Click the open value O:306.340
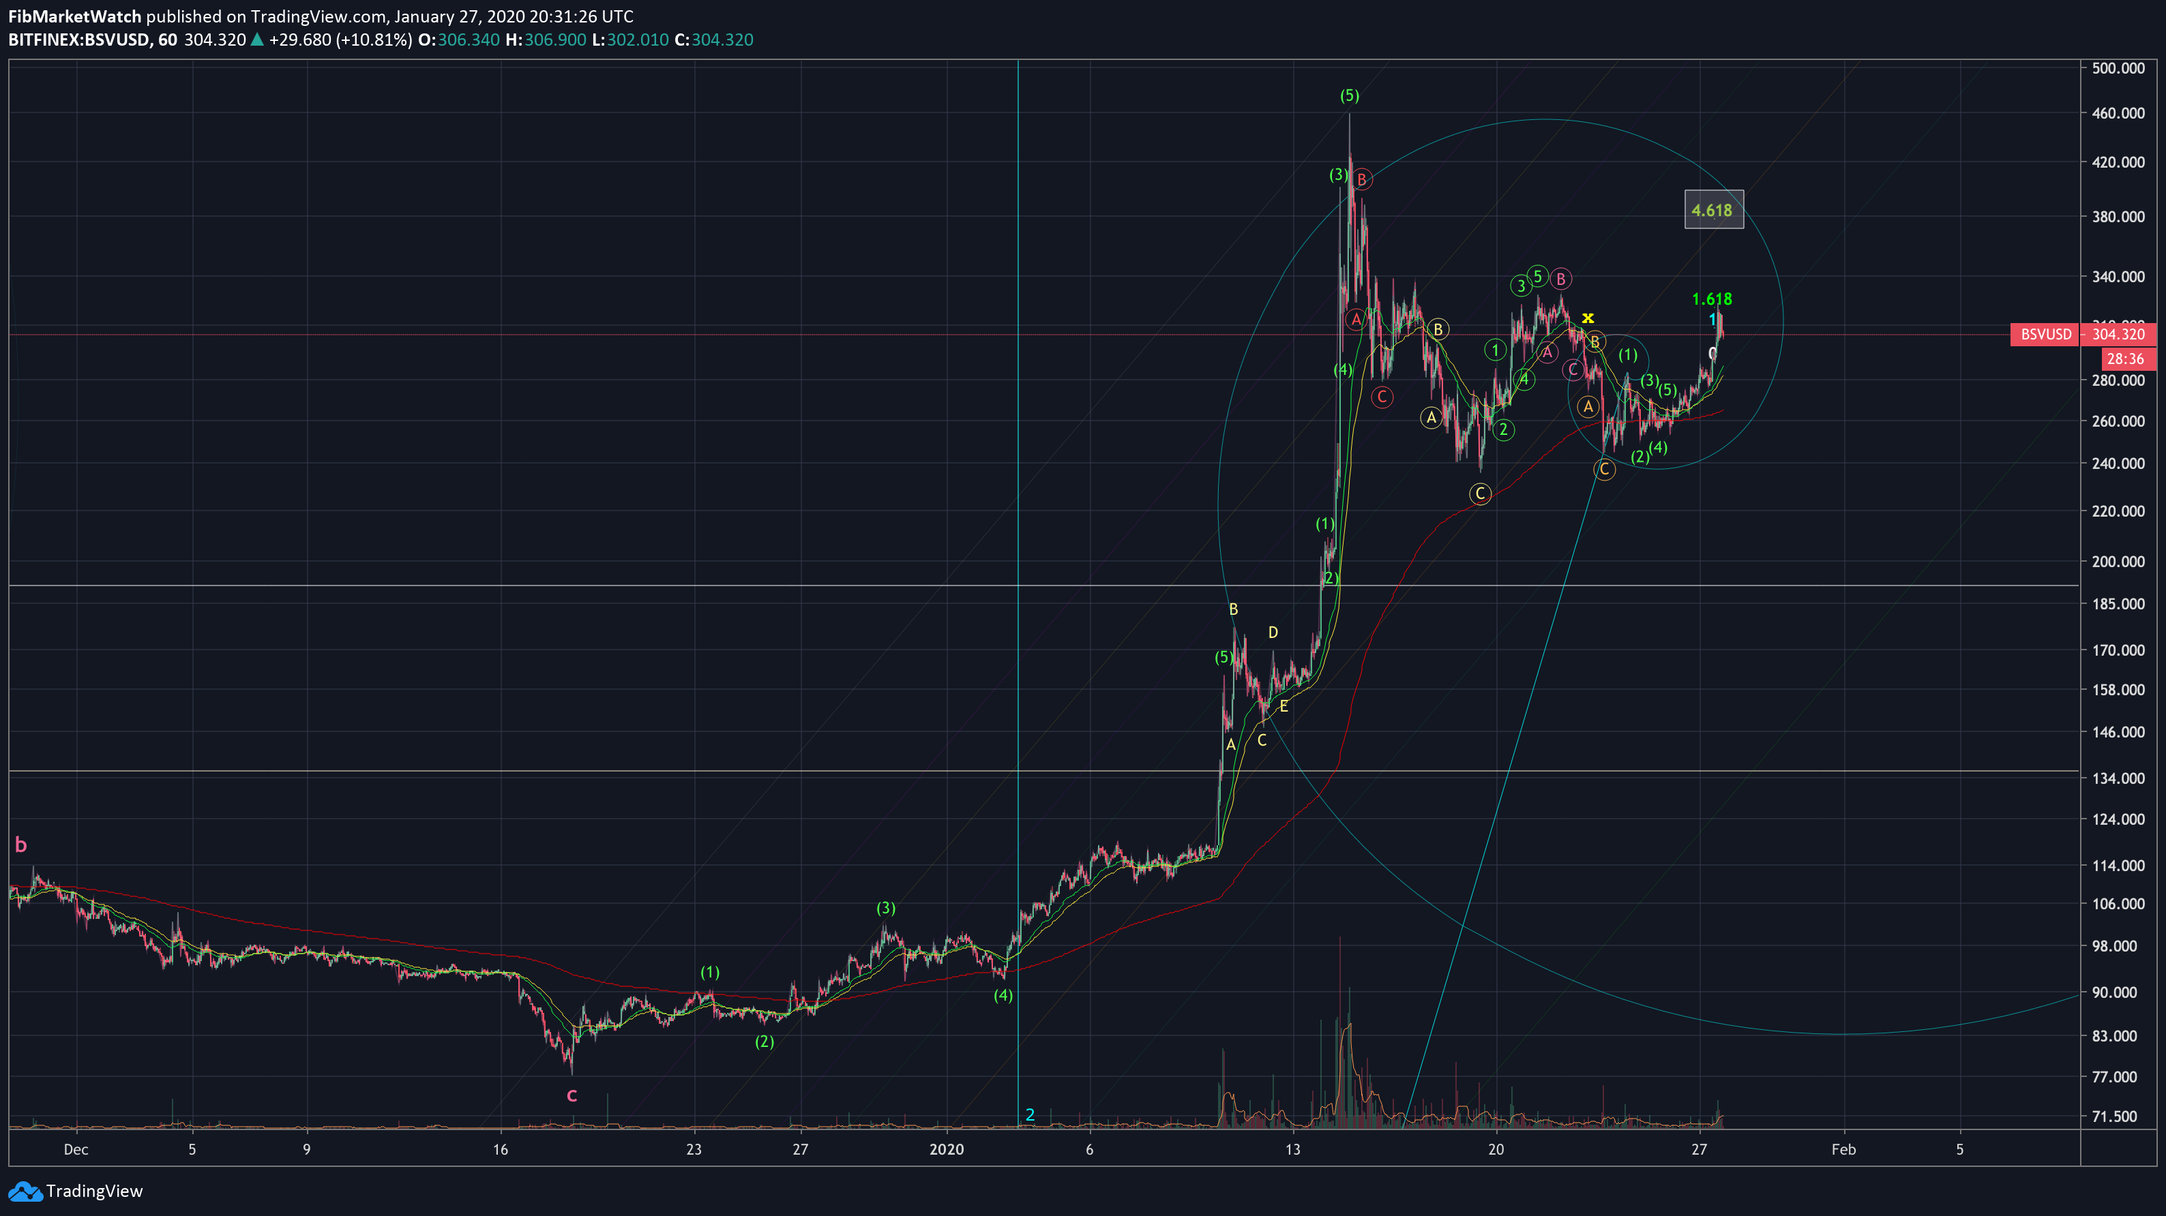2166x1216 pixels. [x=458, y=40]
